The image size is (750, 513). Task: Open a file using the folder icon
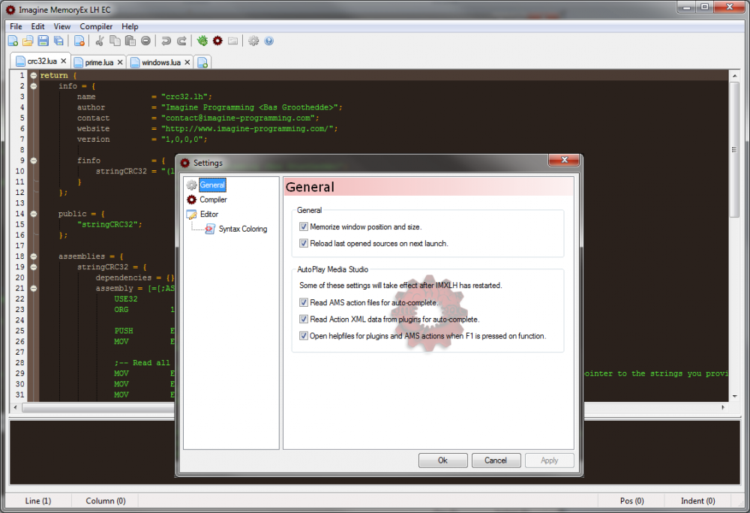click(28, 41)
